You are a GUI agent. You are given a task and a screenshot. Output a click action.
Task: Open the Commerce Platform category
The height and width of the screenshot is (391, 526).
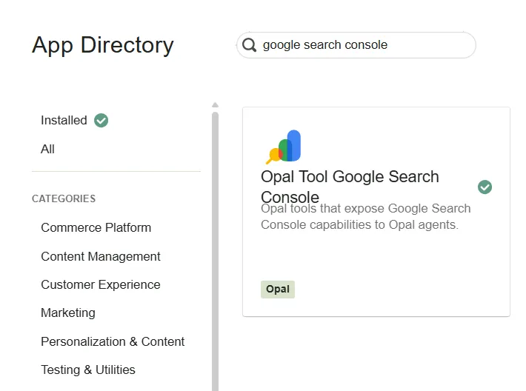(96, 227)
